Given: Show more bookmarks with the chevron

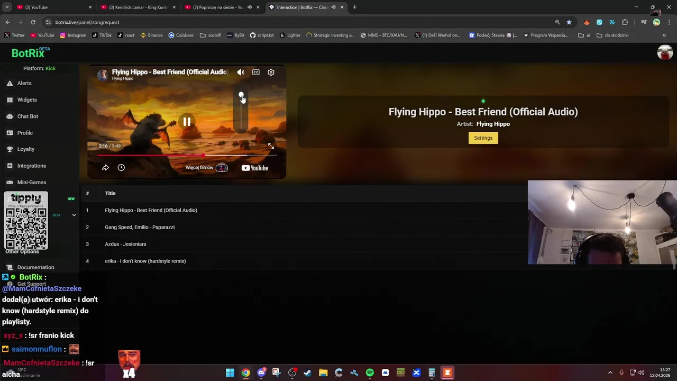Looking at the screenshot, I should tap(664, 35).
